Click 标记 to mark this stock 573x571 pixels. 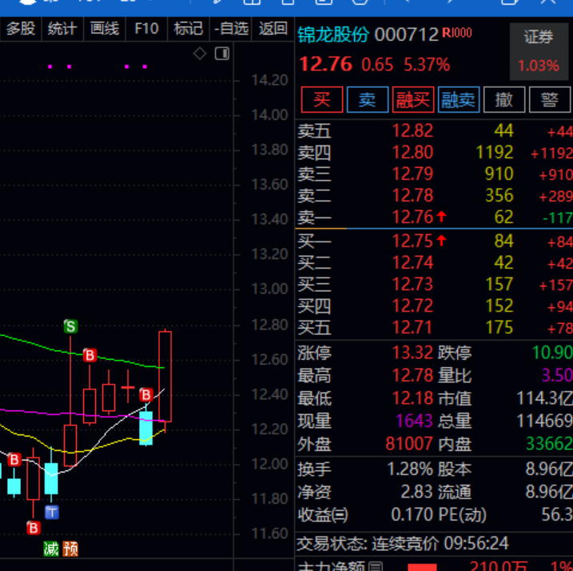pos(188,29)
